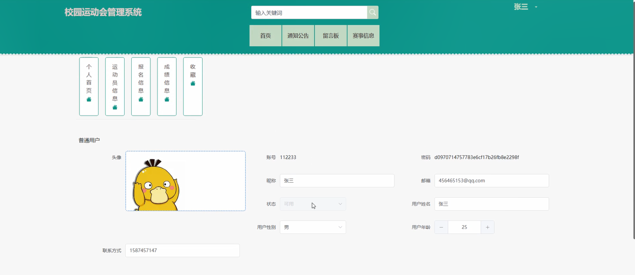Click the 密码 hash value text
Screen dimensions: 635x275
[x=477, y=157]
